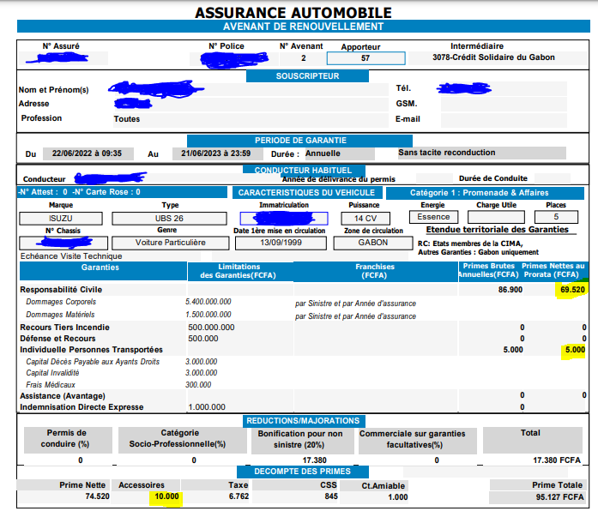Click 'Sans tacite reconduction' text

coord(447,153)
